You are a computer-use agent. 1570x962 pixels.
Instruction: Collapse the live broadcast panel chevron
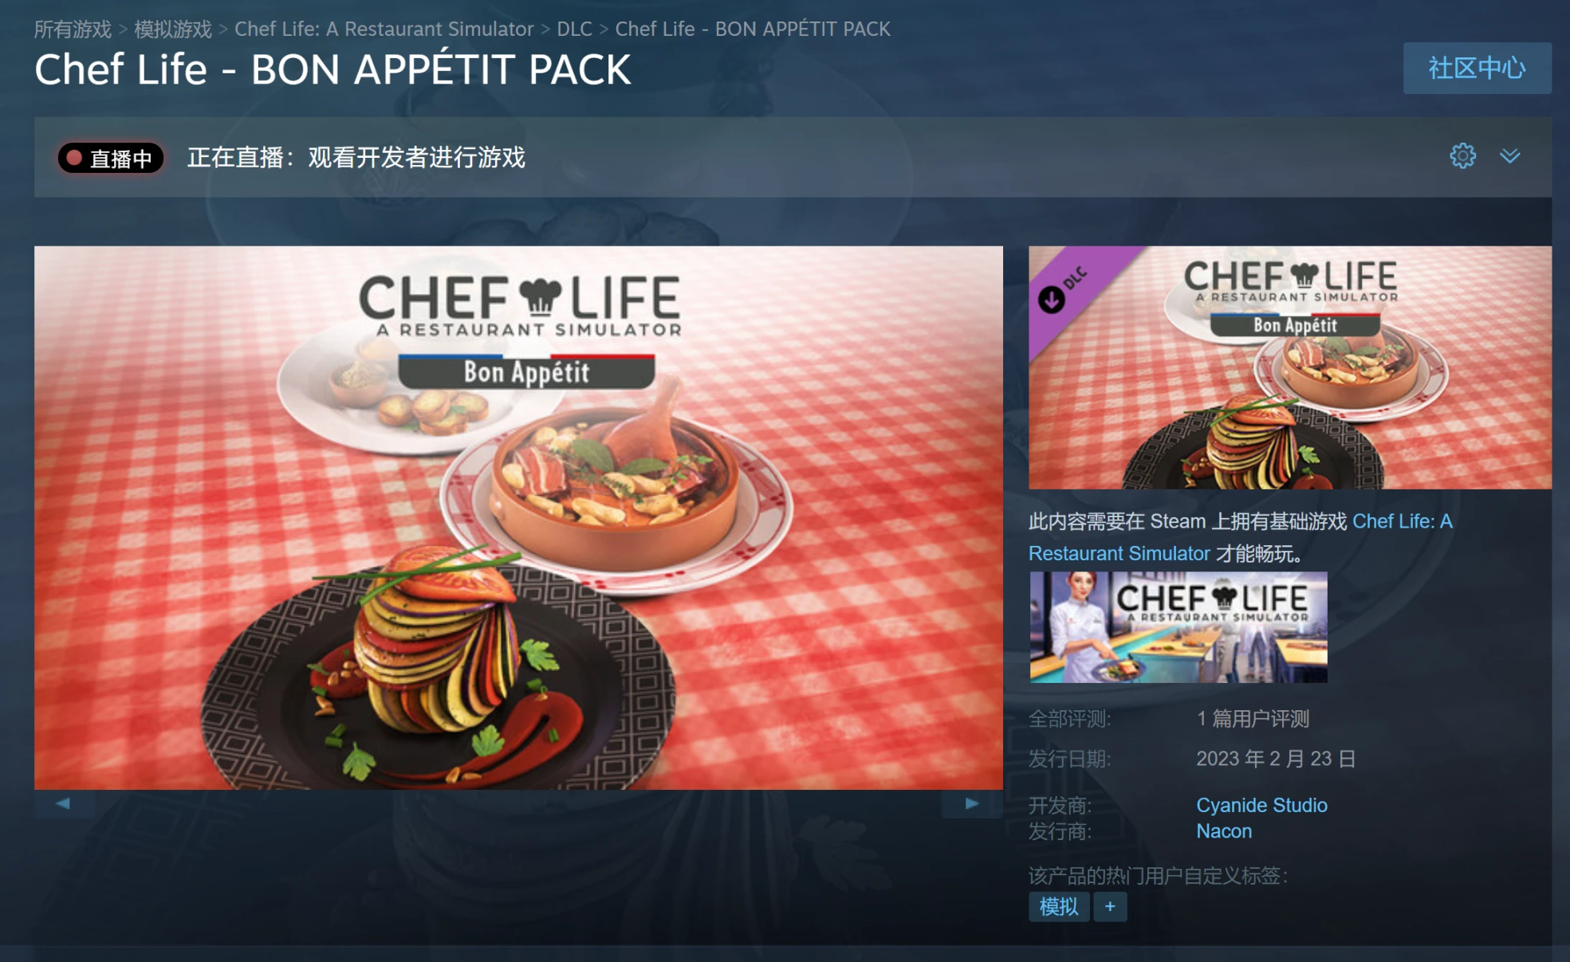[x=1509, y=156]
